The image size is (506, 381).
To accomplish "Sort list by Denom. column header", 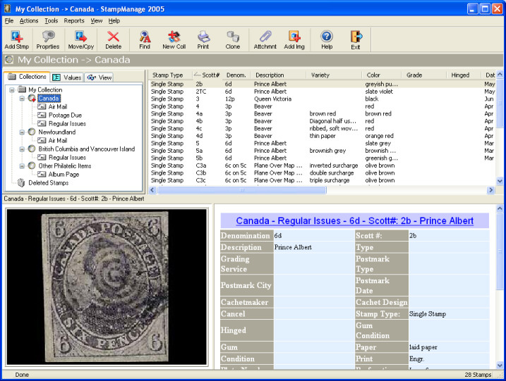I will [236, 75].
